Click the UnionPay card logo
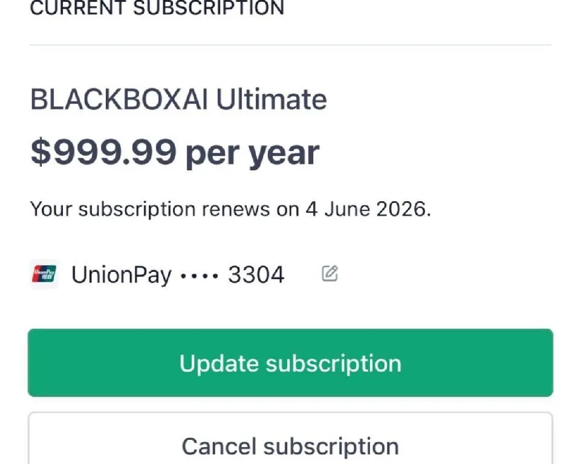 click(44, 275)
